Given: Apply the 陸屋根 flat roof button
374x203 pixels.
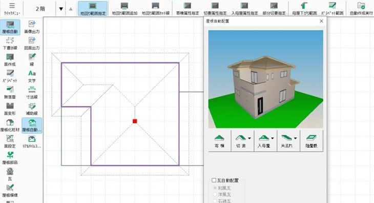Looking at the screenshot, I should point(311,141).
